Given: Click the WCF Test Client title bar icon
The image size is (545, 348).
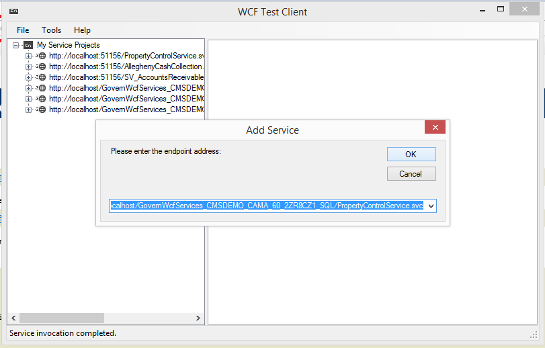Looking at the screenshot, I should tap(14, 11).
